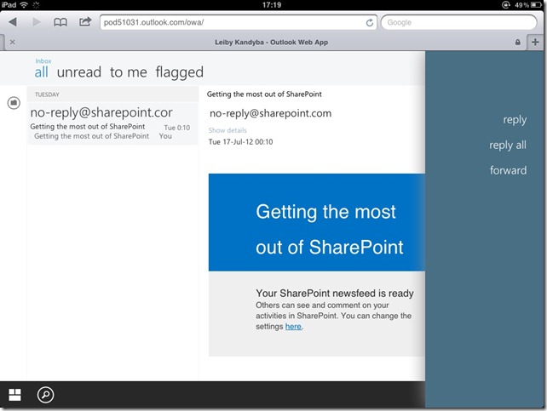The image size is (547, 411).
Task: Switch to the 'flagged' filter
Action: [179, 72]
